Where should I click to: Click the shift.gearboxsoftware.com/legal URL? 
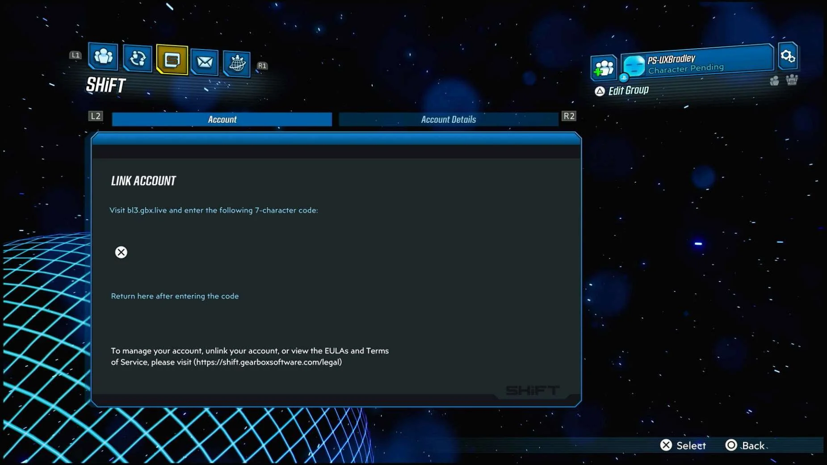click(x=268, y=362)
